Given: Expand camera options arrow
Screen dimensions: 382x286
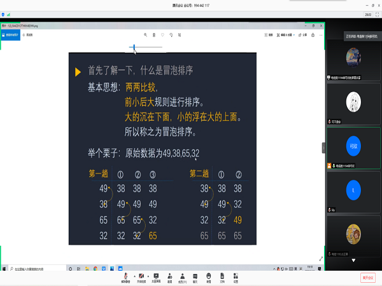Looking at the screenshot, I should (x=148, y=275).
